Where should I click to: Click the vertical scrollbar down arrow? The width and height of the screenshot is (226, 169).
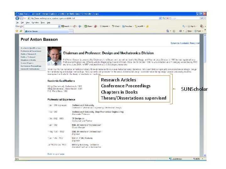tap(205, 155)
